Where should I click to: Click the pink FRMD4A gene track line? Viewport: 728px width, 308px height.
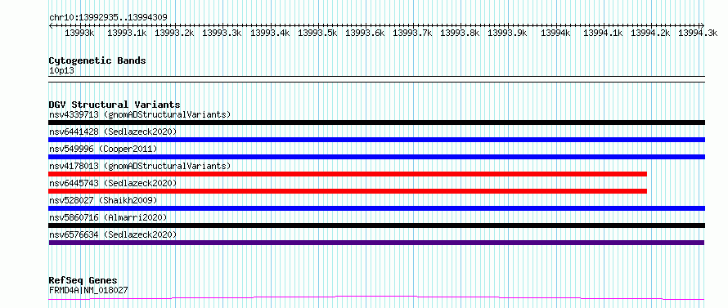pos(376,298)
